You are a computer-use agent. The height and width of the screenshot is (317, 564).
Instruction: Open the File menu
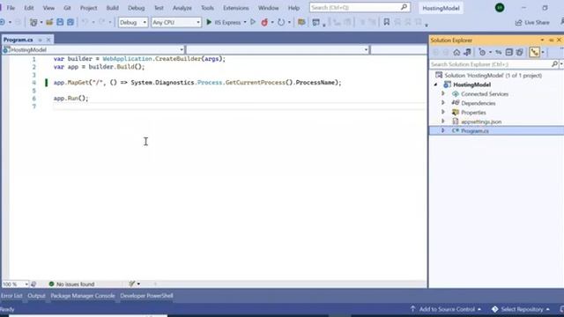point(11,8)
